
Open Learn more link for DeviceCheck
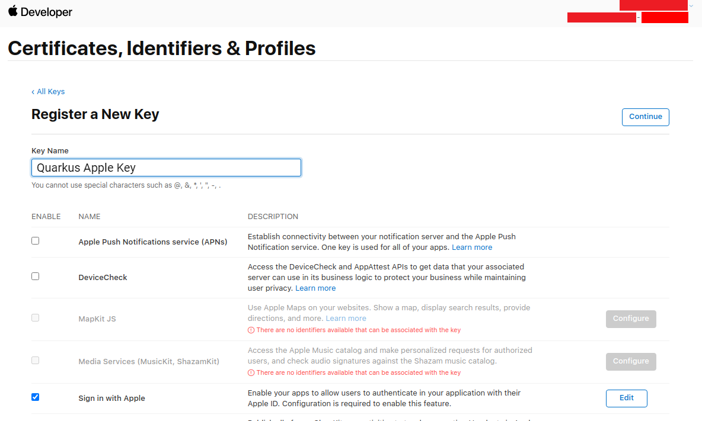pyautogui.click(x=315, y=288)
